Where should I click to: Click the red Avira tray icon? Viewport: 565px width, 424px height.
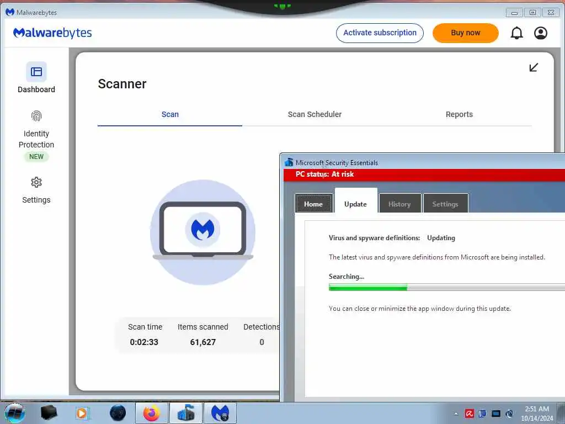pyautogui.click(x=469, y=414)
